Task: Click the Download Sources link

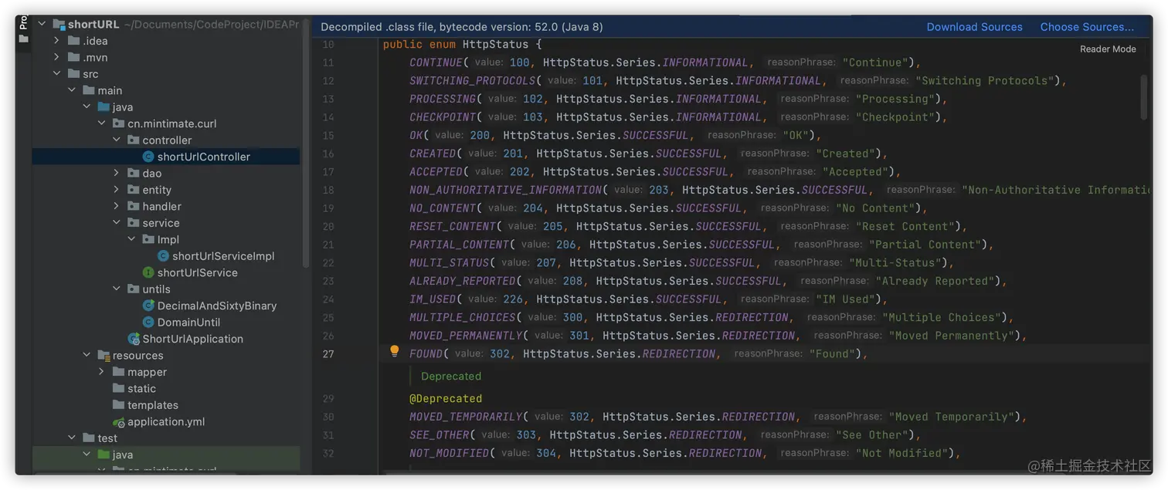Action: click(974, 26)
